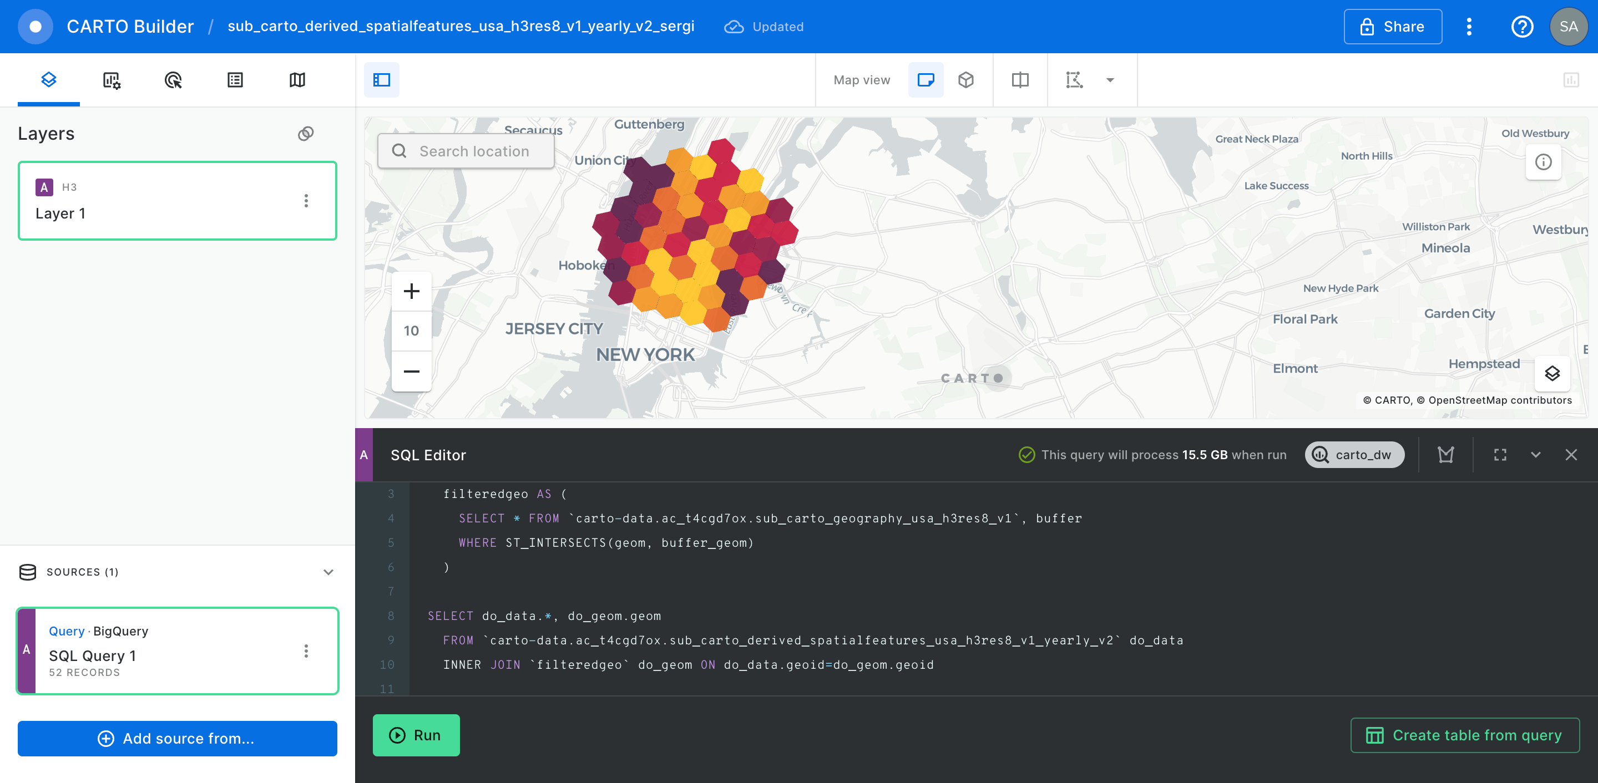Expand the SQL Editor to fullscreen
This screenshot has width=1598, height=783.
tap(1500, 455)
